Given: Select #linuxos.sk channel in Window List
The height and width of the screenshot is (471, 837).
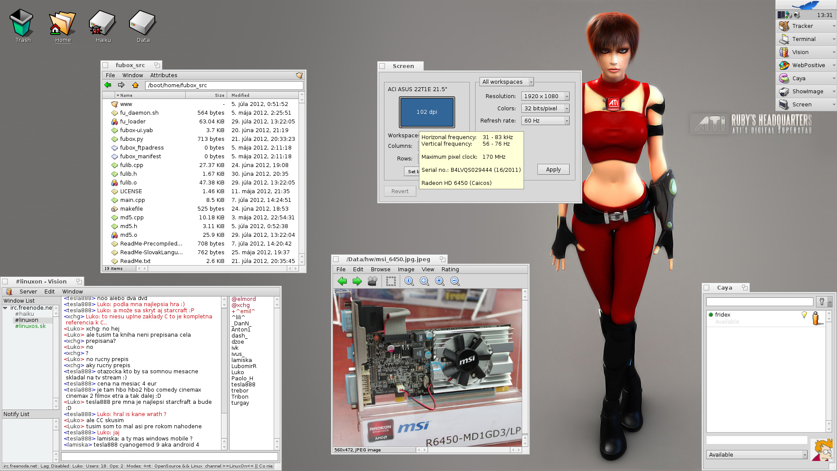Looking at the screenshot, I should [x=30, y=326].
